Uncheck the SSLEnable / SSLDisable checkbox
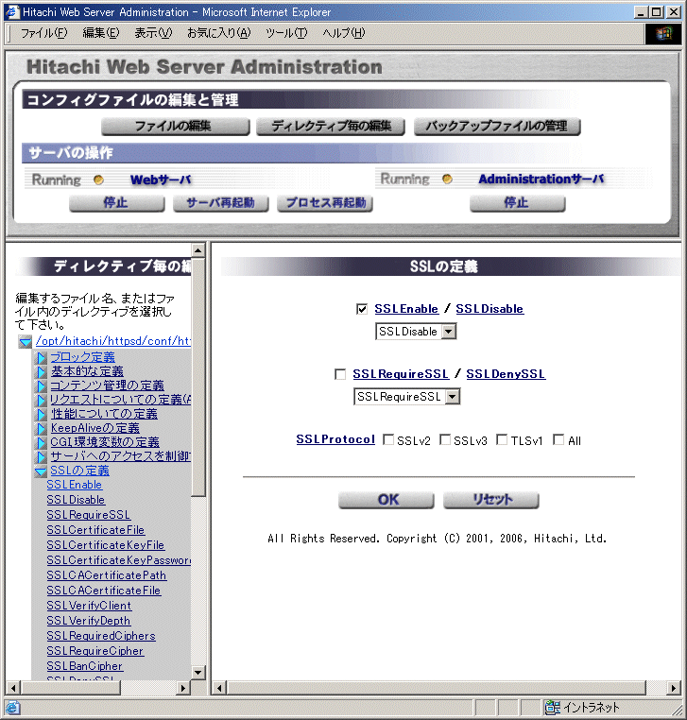The width and height of the screenshot is (687, 720). [362, 309]
